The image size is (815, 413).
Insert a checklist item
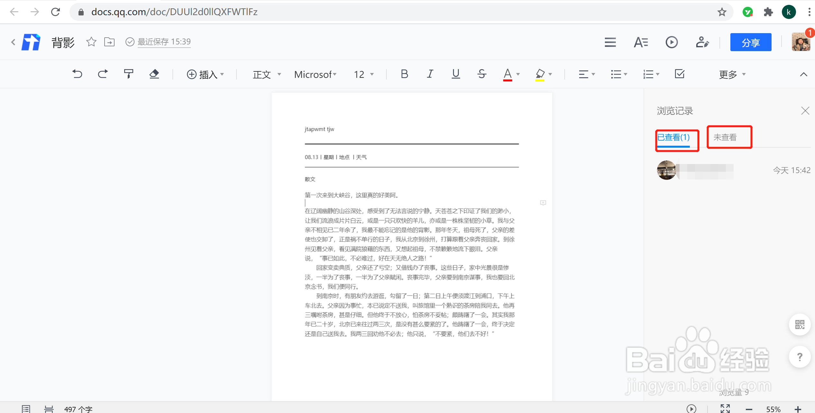pyautogui.click(x=679, y=74)
